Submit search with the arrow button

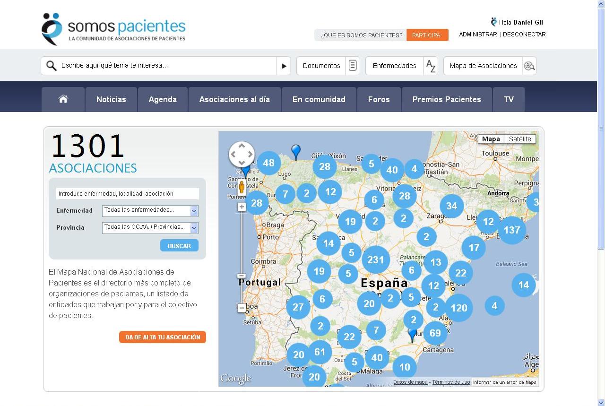coord(284,66)
